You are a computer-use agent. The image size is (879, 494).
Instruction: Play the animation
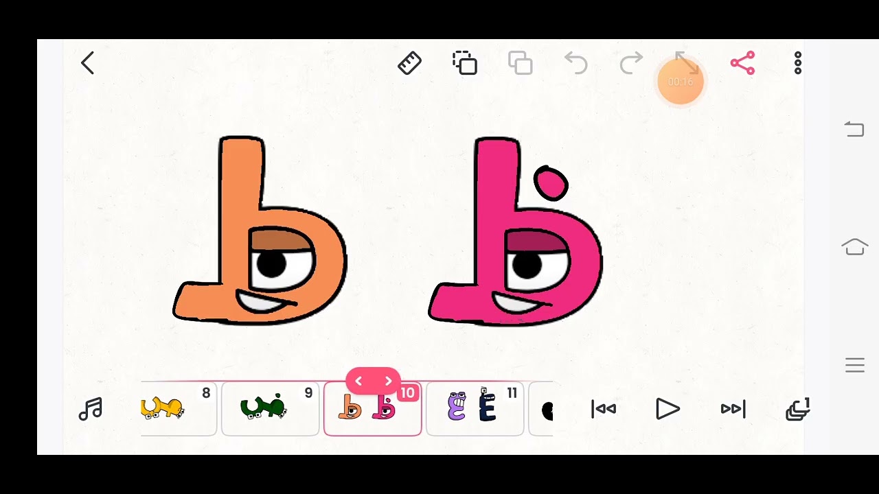point(667,409)
